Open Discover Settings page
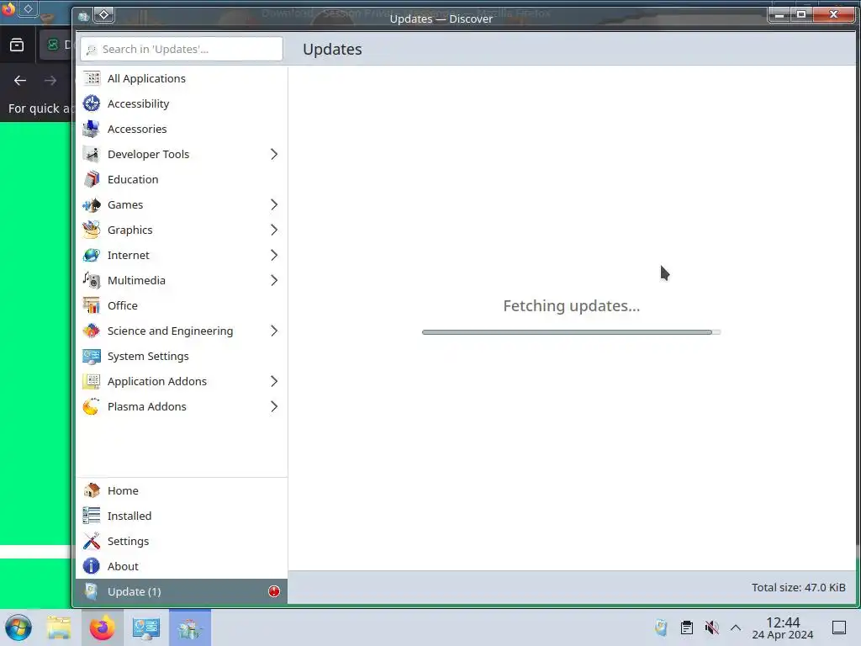The image size is (861, 646). click(x=182, y=541)
